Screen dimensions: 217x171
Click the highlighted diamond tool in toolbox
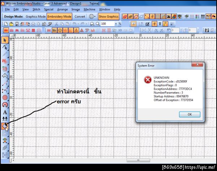(x=5, y=126)
